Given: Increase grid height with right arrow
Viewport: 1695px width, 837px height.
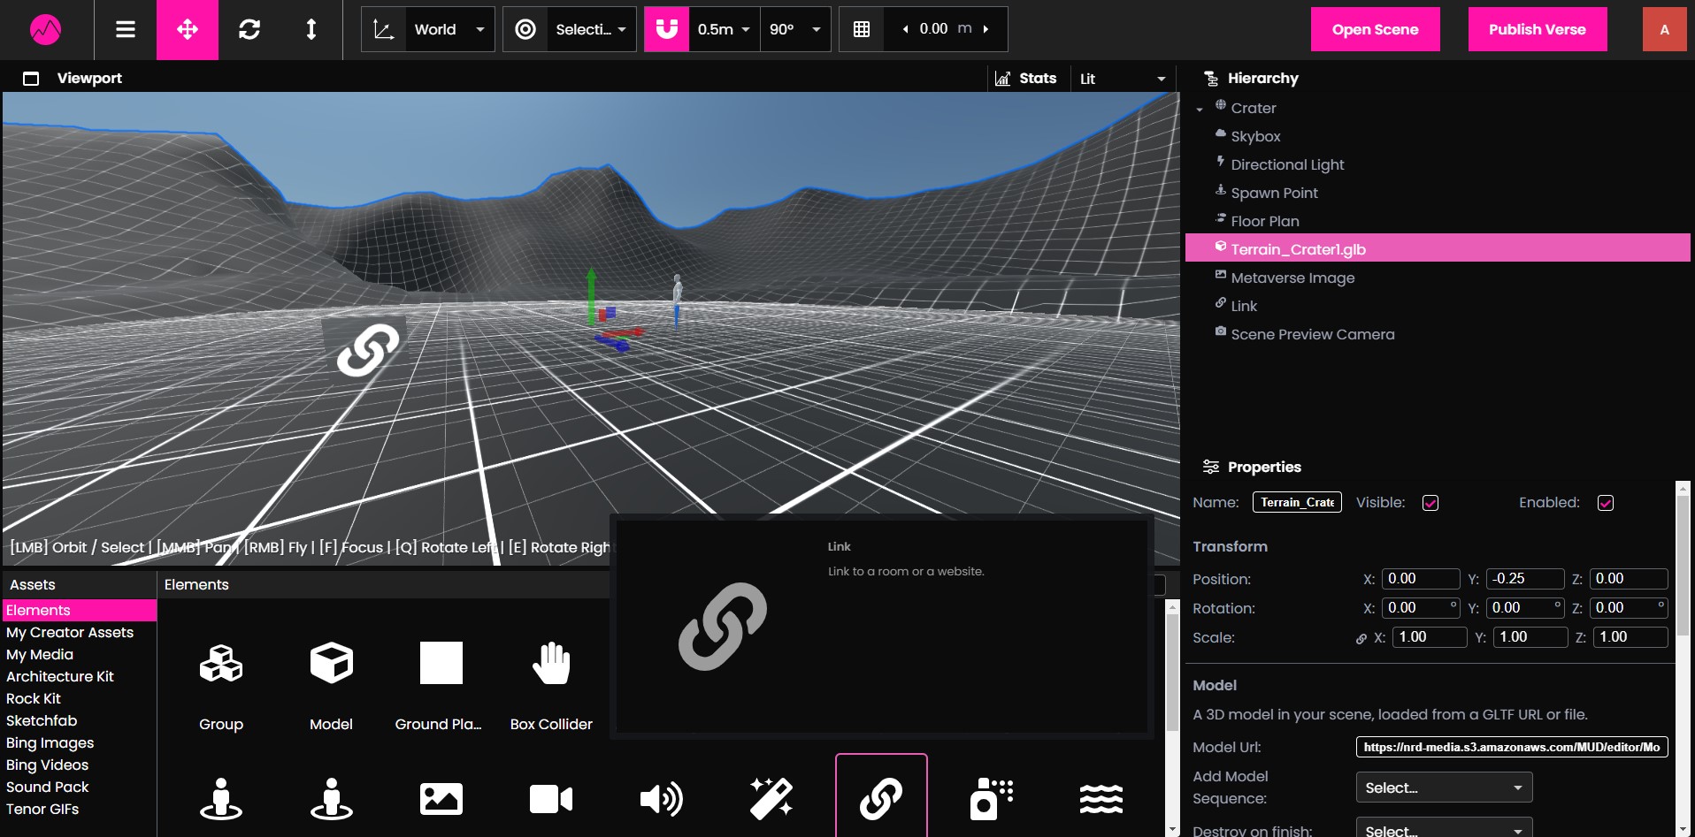Looking at the screenshot, I should pos(986,29).
